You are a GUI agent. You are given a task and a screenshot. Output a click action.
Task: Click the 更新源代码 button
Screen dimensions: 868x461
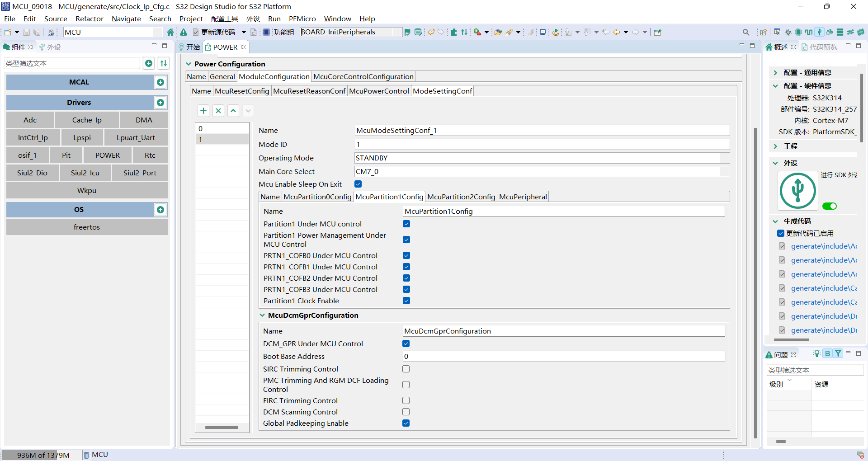(217, 32)
